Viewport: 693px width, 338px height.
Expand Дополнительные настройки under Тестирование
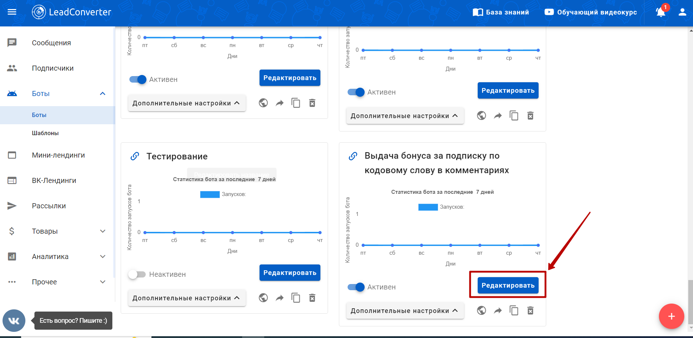187,298
